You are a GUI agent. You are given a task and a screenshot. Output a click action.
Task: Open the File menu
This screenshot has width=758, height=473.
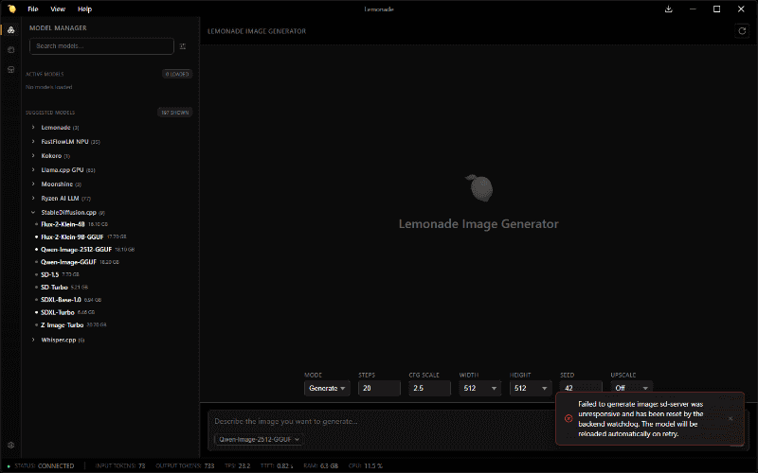(33, 9)
